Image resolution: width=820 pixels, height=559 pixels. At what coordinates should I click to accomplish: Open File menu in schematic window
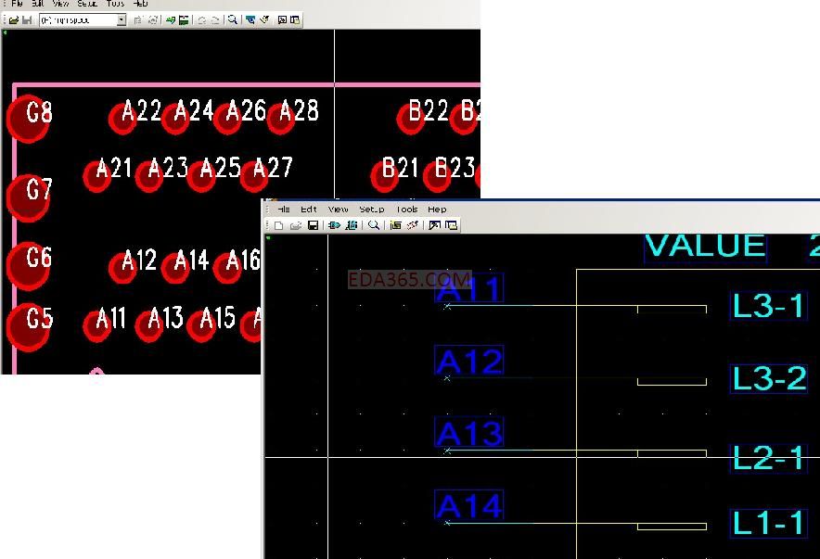(x=284, y=210)
